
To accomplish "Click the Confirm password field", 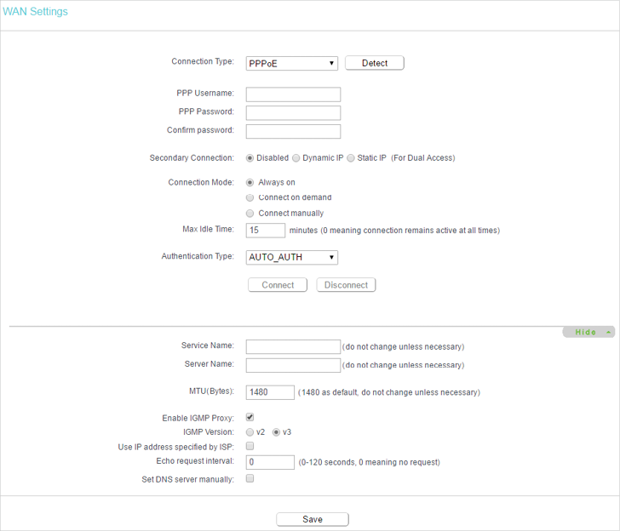I will [293, 131].
